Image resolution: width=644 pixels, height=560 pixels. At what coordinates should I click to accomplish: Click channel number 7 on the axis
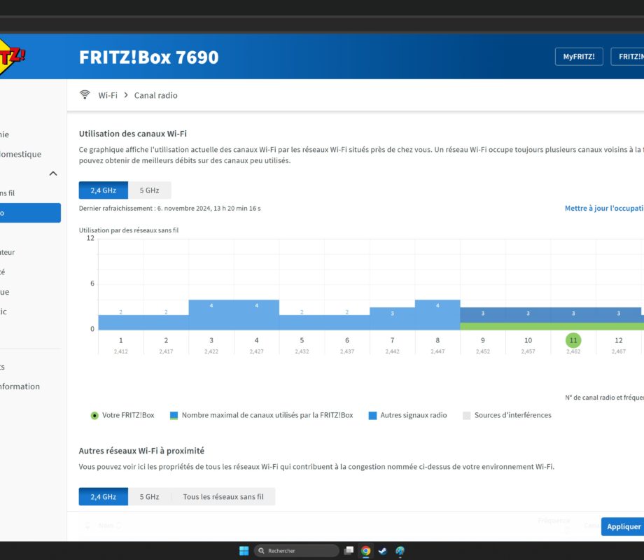click(392, 340)
